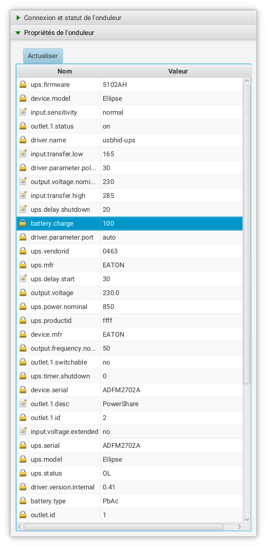Viewport: 267px width, 547px height.
Task: Click the horizontal scrollbar thumb
Action: point(123,526)
